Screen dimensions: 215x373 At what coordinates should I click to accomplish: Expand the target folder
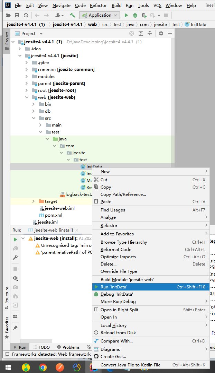tap(34, 201)
